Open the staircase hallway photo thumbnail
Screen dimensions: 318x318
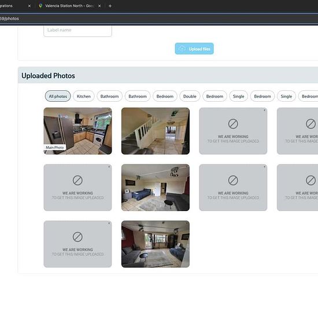[156, 131]
